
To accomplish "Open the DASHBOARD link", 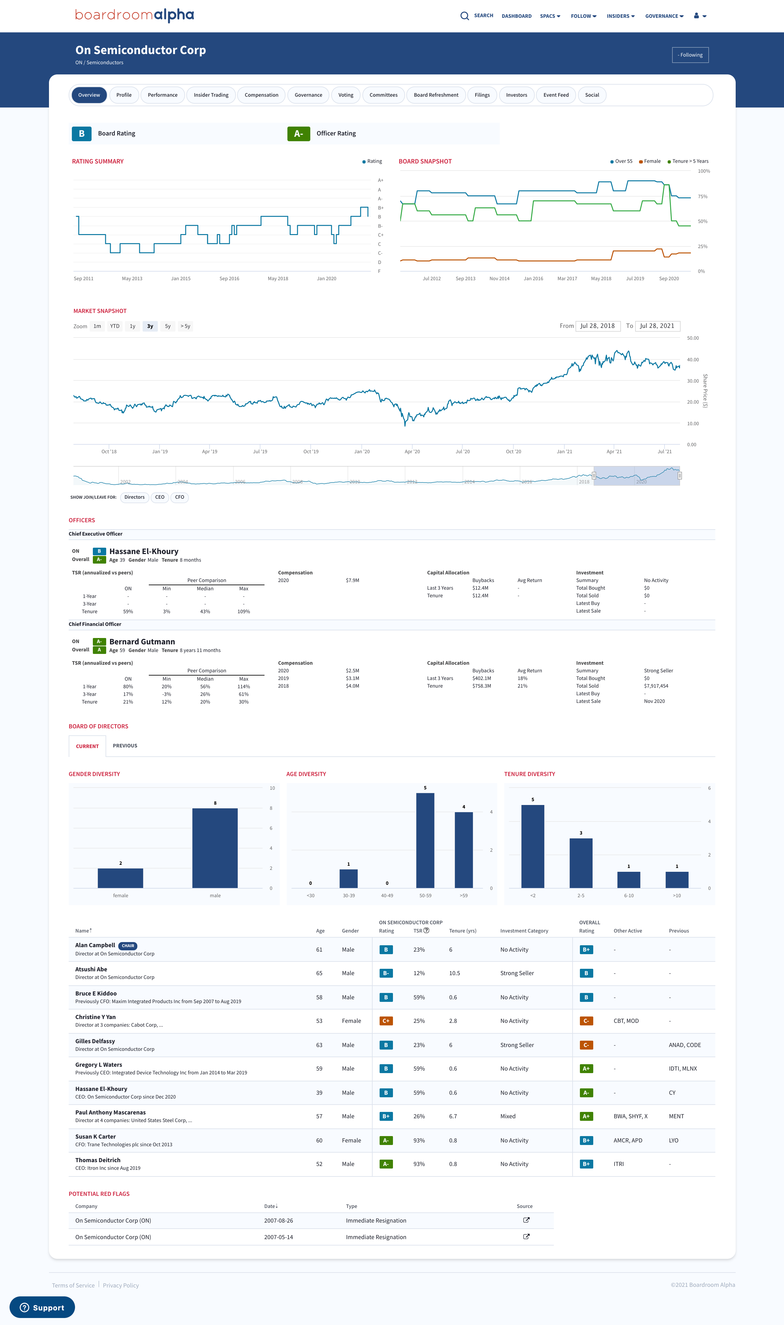I will pos(516,16).
